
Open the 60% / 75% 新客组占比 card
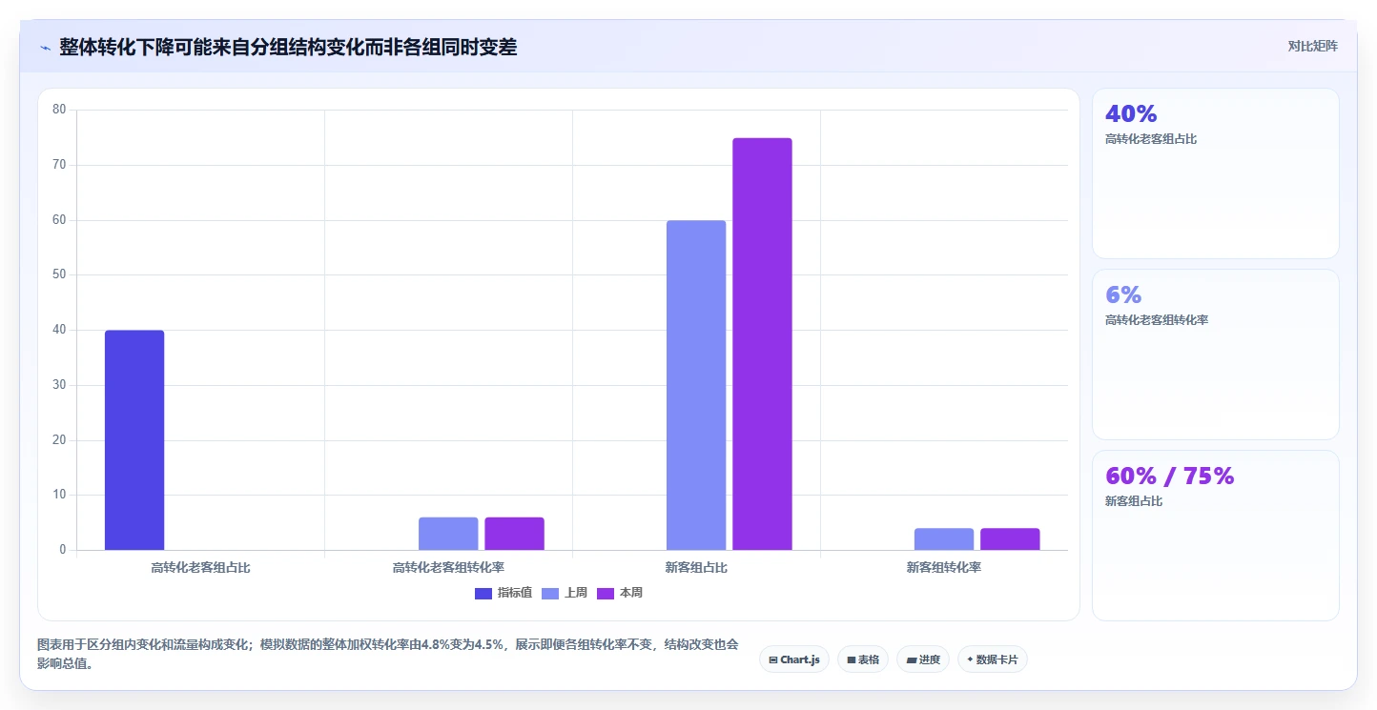[1216, 536]
